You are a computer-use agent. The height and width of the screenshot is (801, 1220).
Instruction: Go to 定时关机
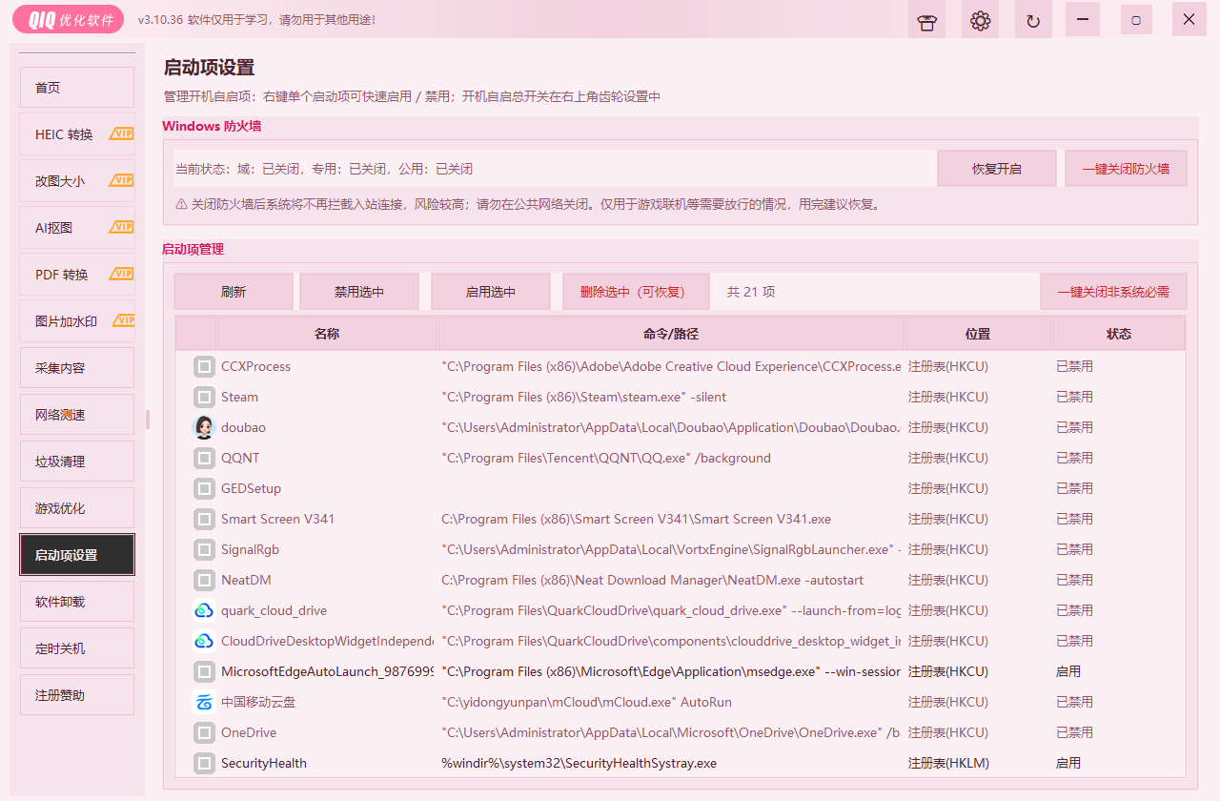(77, 648)
